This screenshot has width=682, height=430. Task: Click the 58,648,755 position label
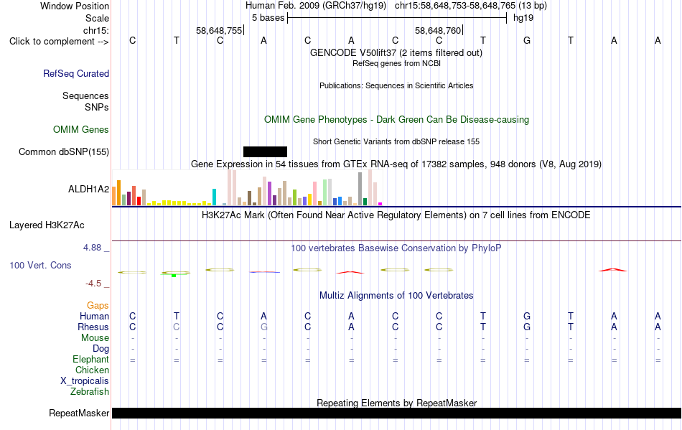tap(219, 30)
